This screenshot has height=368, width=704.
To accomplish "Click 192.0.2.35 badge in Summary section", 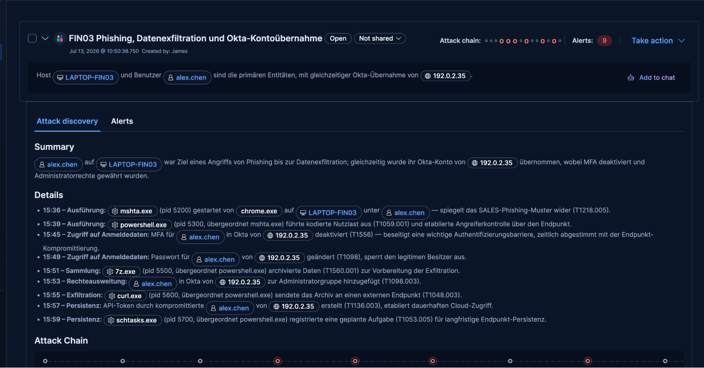I will tap(492, 163).
